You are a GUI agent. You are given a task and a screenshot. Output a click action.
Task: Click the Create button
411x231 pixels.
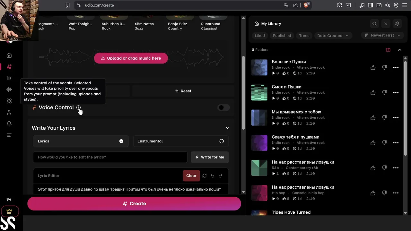pyautogui.click(x=134, y=203)
